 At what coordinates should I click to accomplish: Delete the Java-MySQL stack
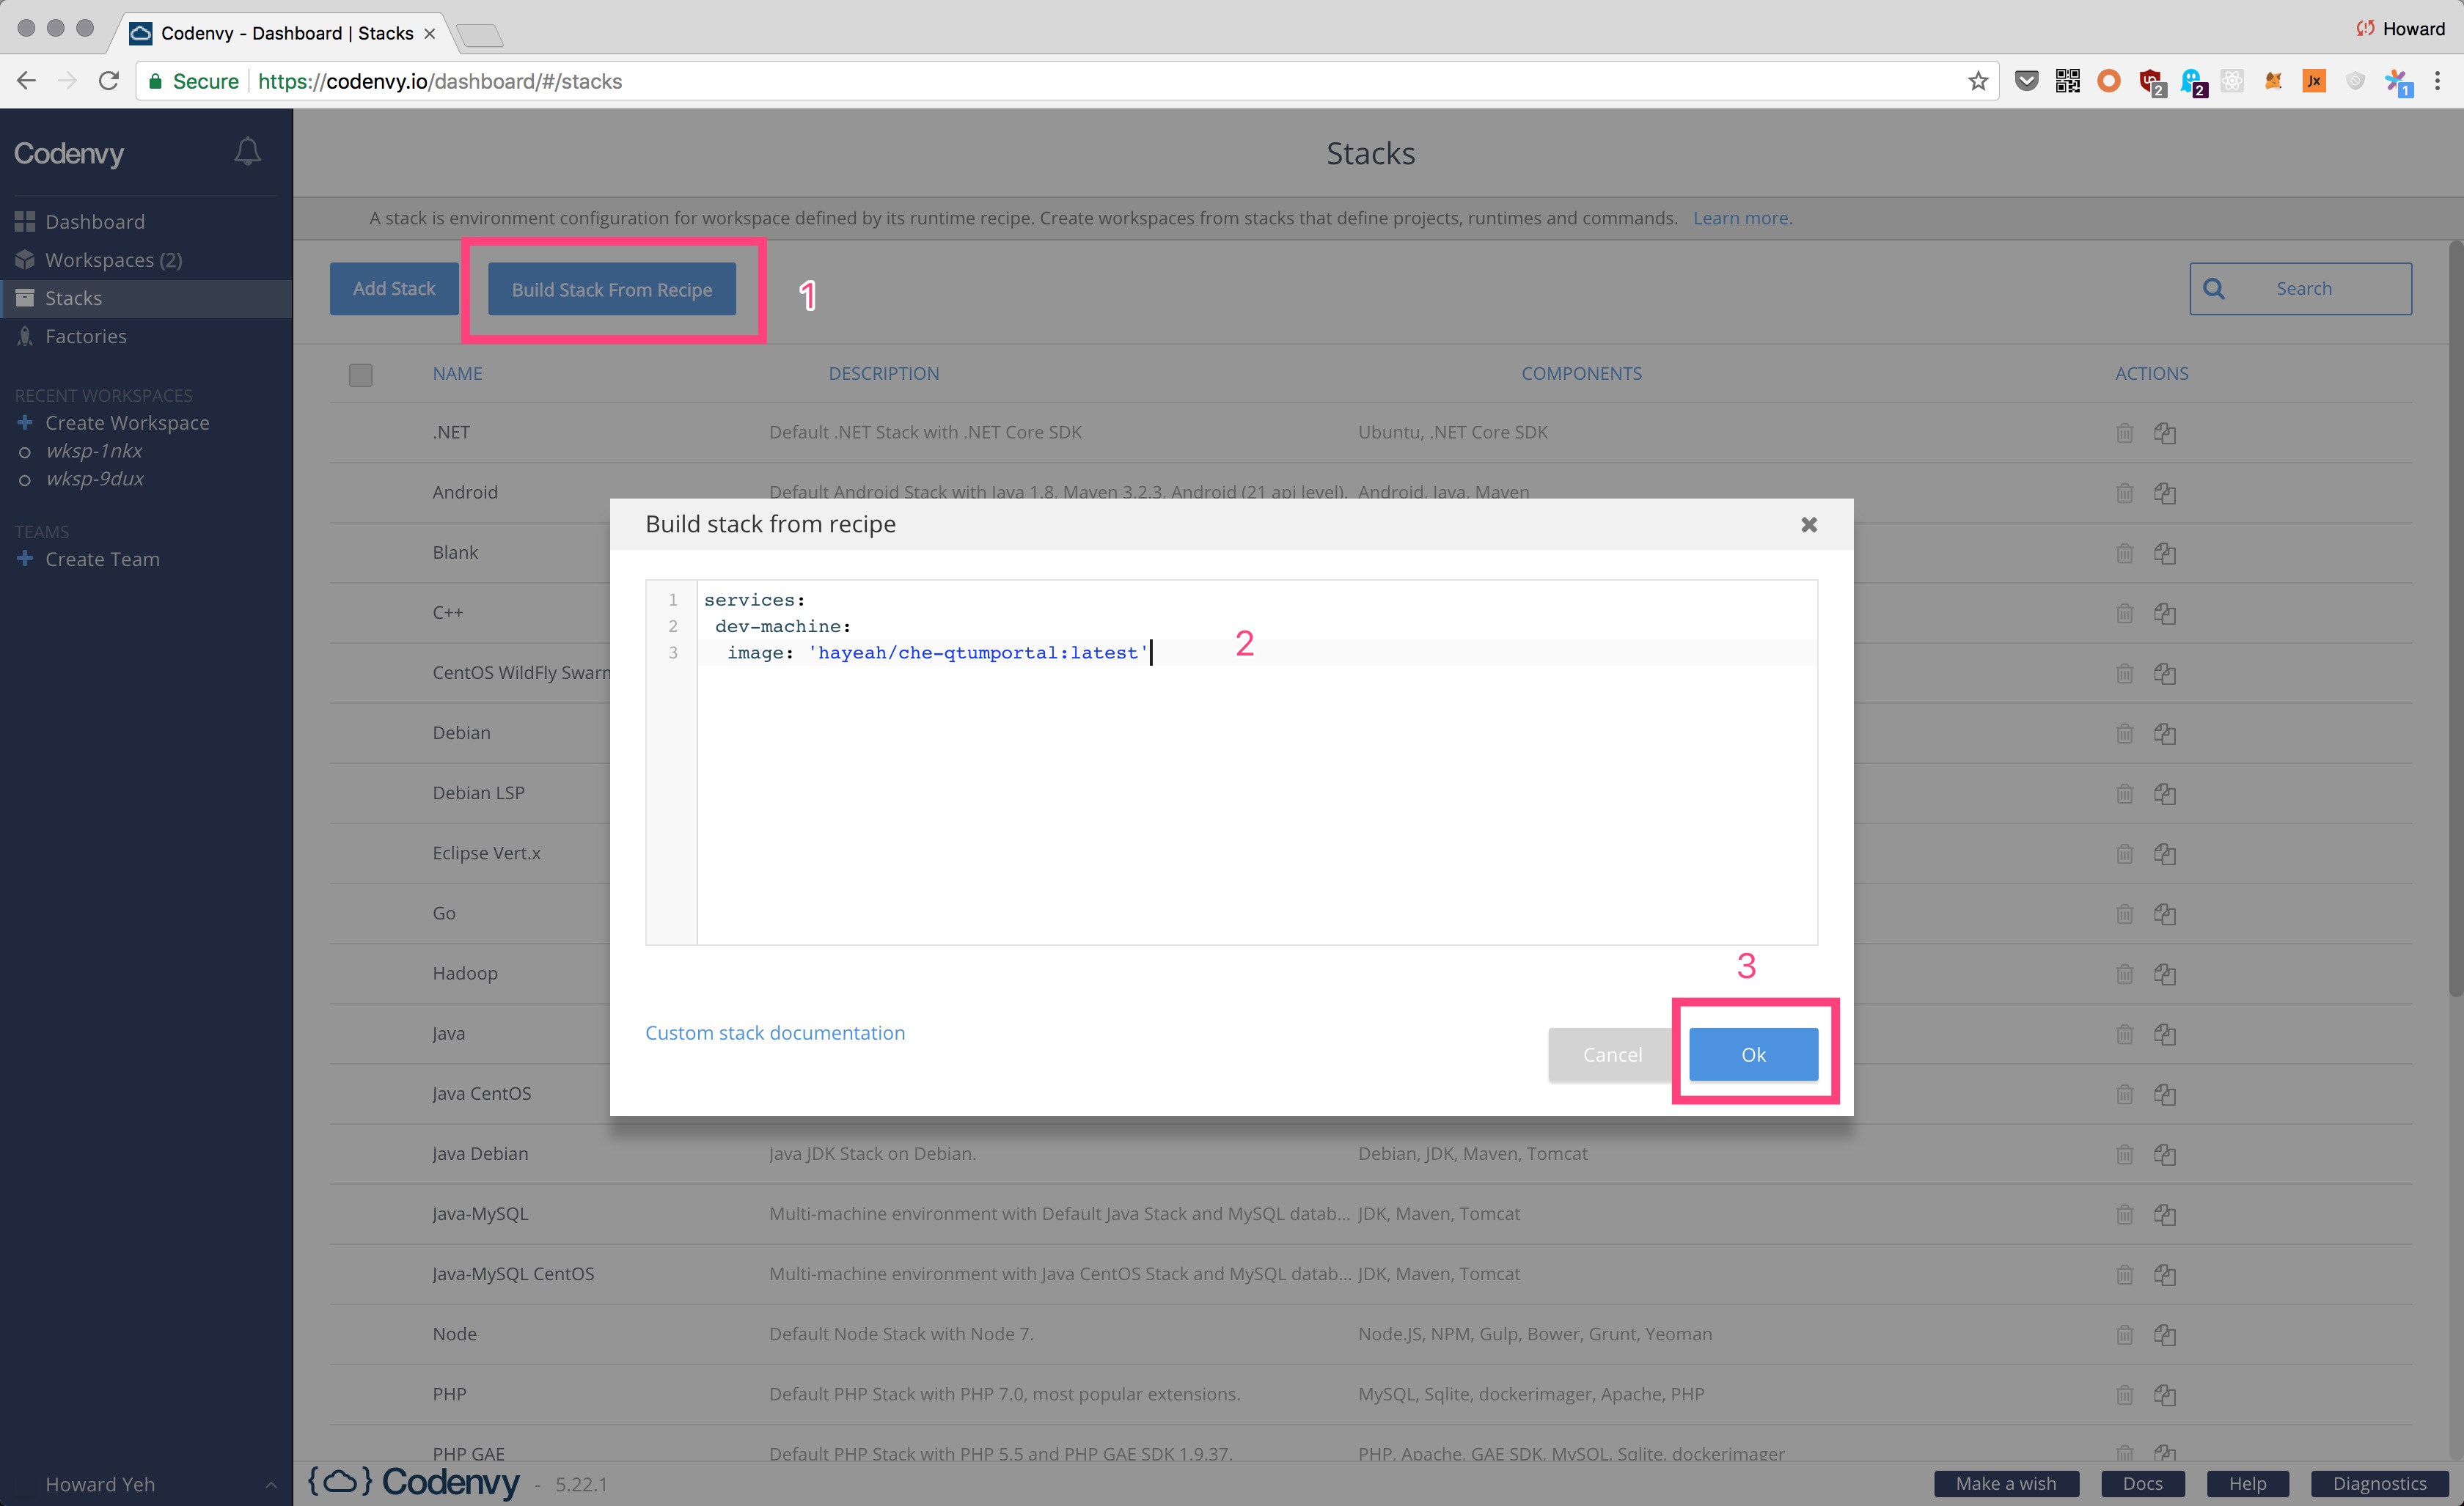pos(2125,1214)
